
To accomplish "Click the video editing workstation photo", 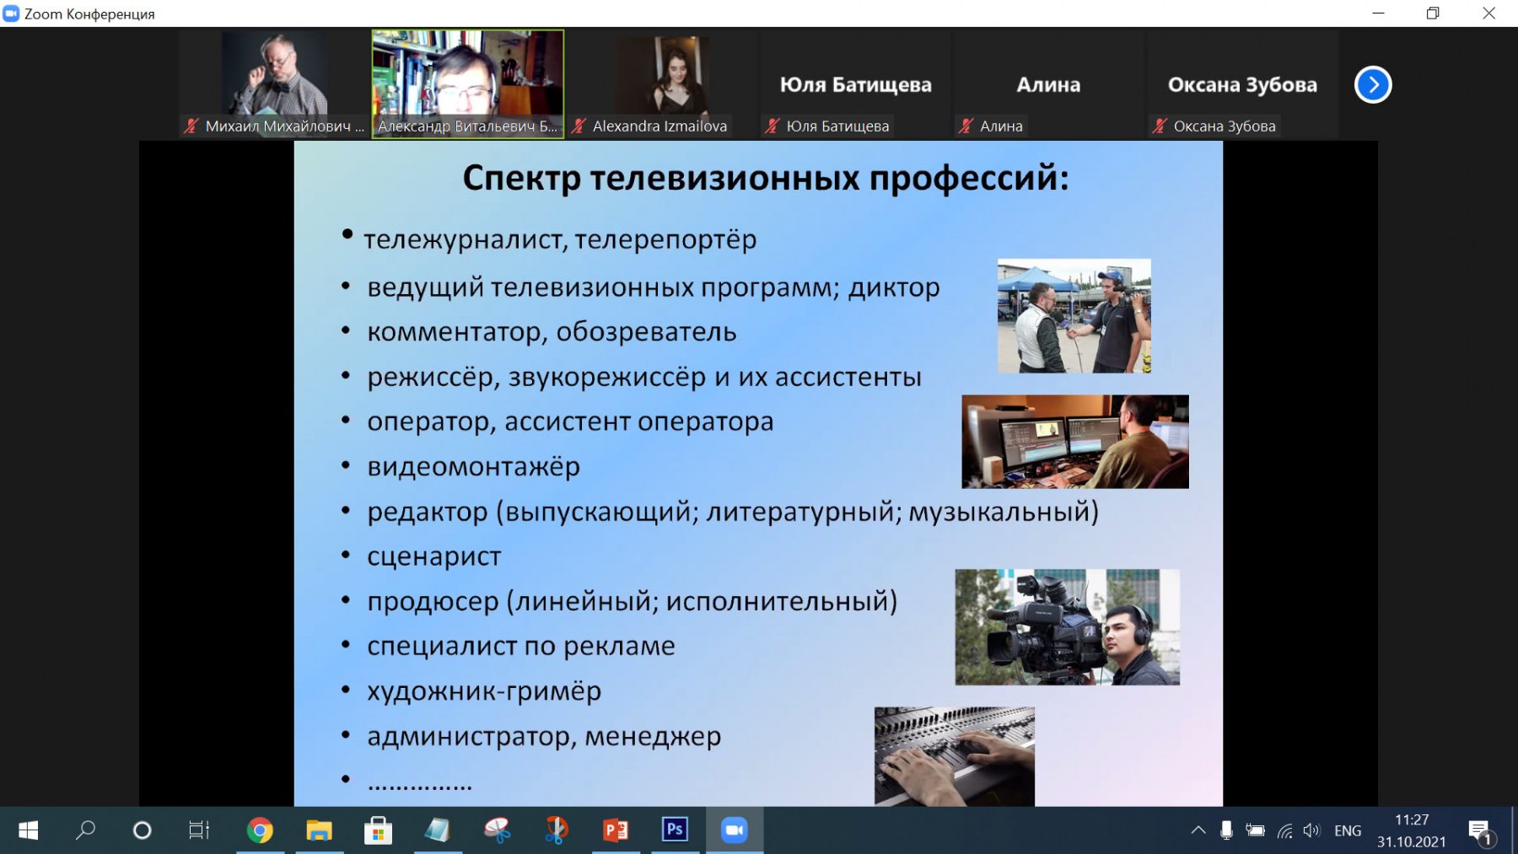I will click(x=1075, y=442).
